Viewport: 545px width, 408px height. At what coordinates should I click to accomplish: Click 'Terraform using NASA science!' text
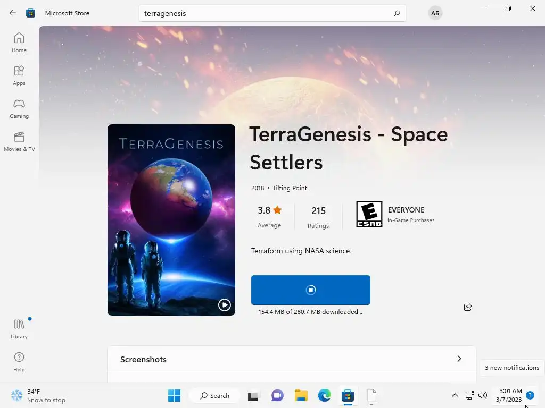(301, 251)
